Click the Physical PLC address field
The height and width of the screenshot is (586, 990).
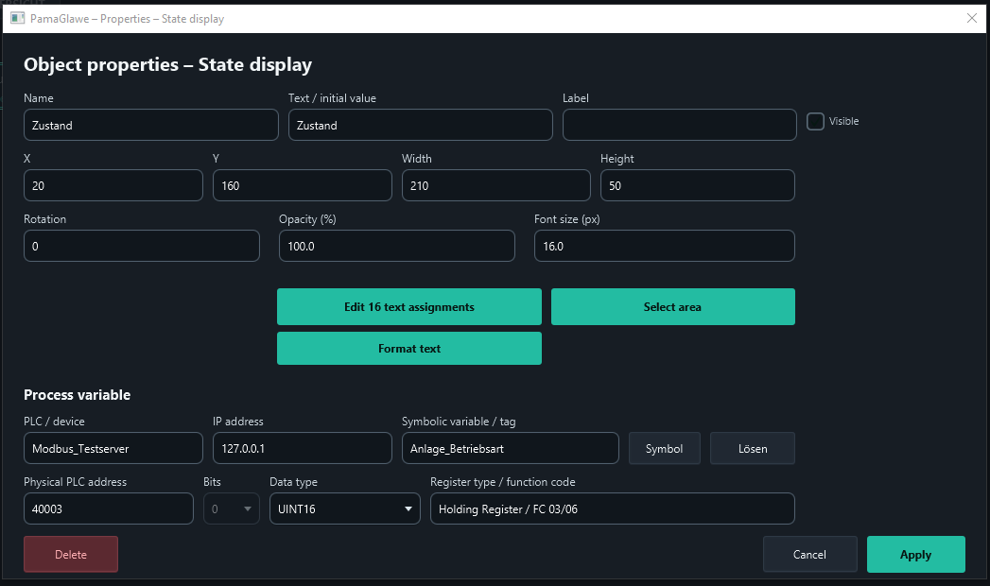(x=109, y=508)
